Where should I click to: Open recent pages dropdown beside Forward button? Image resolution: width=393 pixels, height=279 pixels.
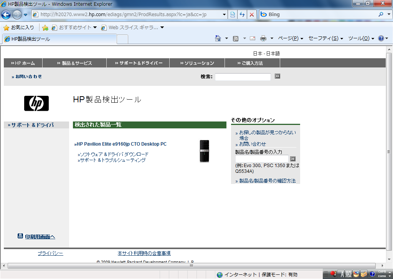point(25,15)
